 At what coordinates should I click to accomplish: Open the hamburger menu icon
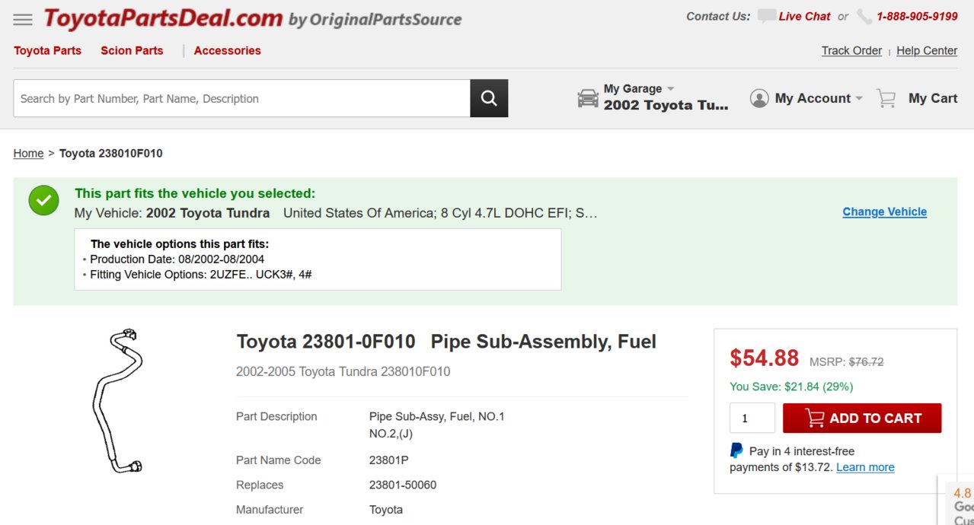coord(23,19)
